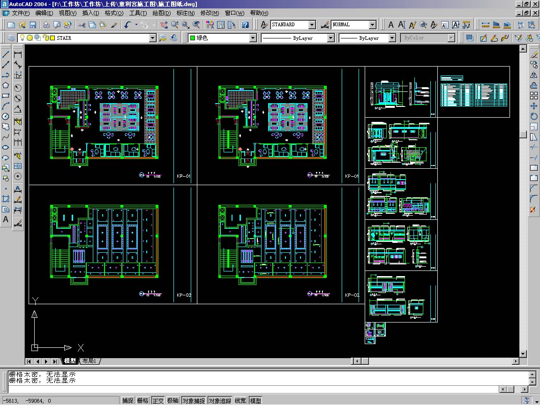The width and height of the screenshot is (540, 405).
Task: Open the Layer Properties Manager icon
Action: 11,38
